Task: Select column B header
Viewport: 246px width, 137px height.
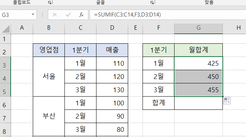Action: [x=49, y=28]
